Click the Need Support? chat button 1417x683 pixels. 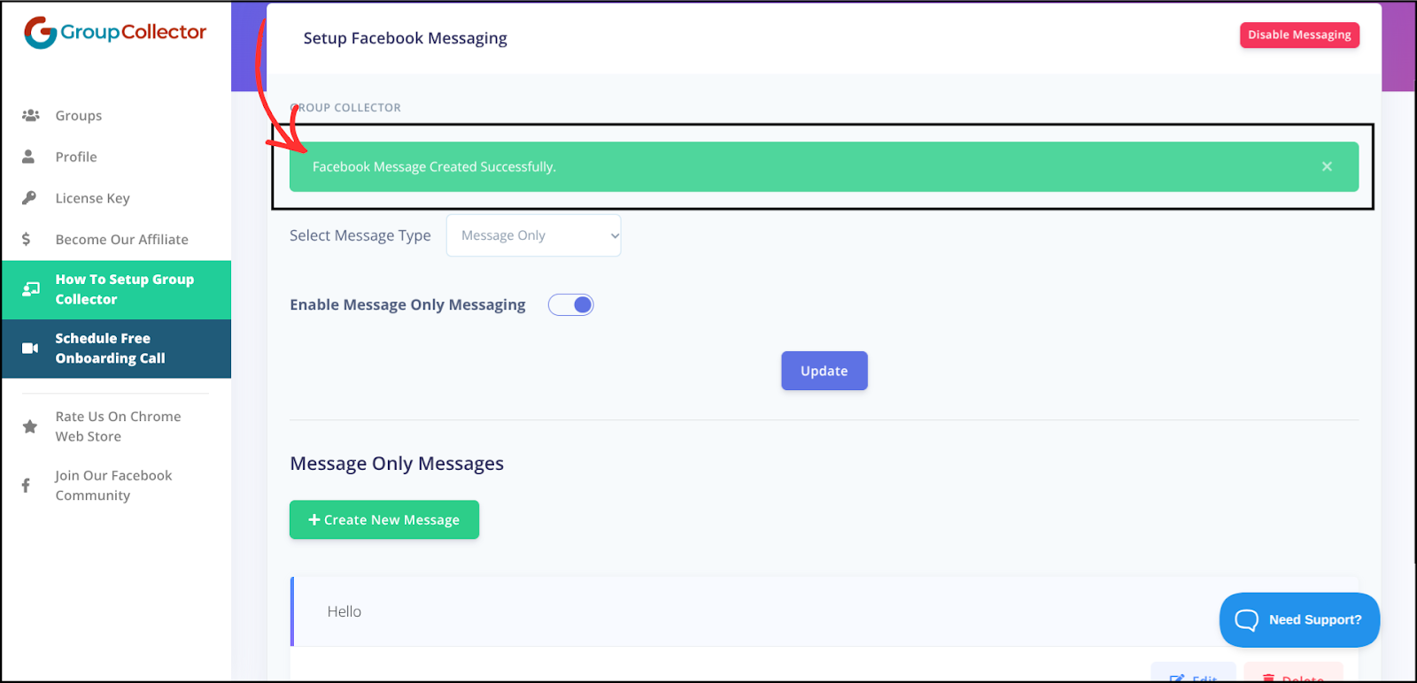[x=1299, y=620]
